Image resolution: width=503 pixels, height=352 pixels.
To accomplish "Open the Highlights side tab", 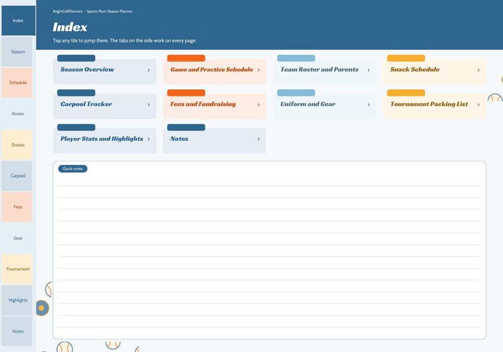I will [17, 300].
